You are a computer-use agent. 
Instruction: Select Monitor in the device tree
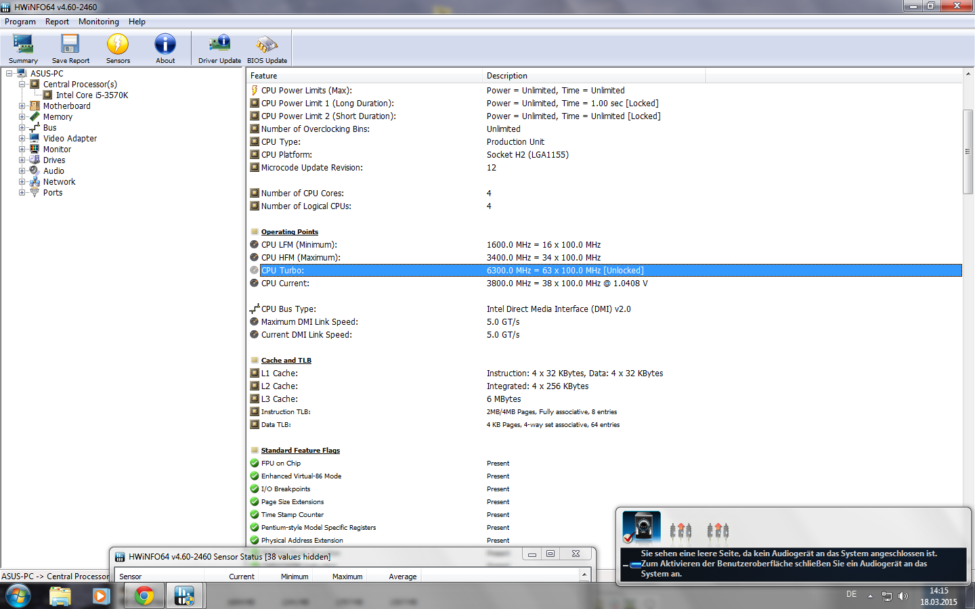tap(57, 150)
